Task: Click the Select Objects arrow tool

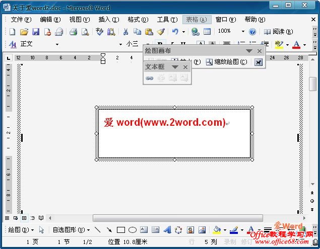Action: 41,230
